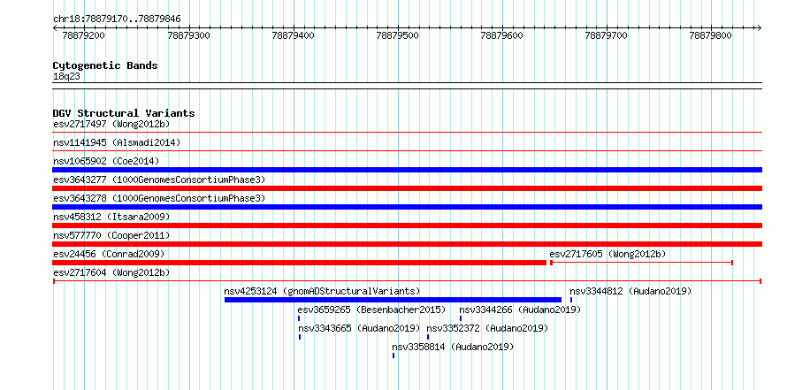Screen dimensions: 787x390
Task: Click ruler position 78879200
Action: [x=83, y=35]
